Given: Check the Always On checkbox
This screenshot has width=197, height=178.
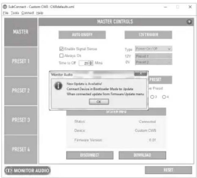Looking at the screenshot, I should tap(61, 55).
